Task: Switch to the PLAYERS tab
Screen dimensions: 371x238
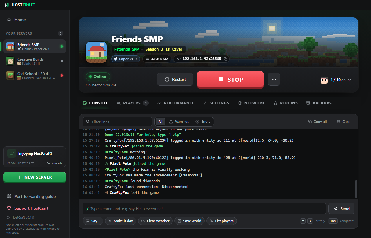Action: (x=132, y=103)
